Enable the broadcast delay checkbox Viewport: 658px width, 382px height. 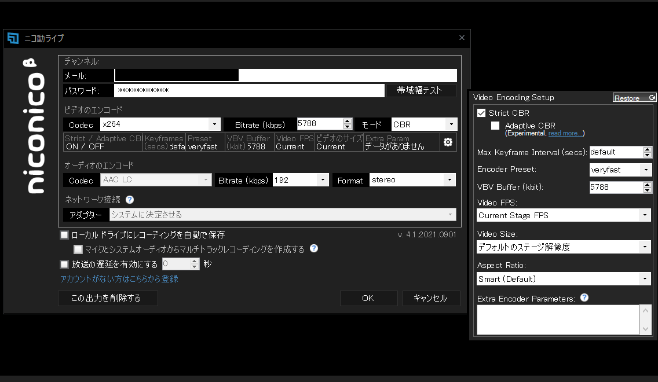coord(64,264)
